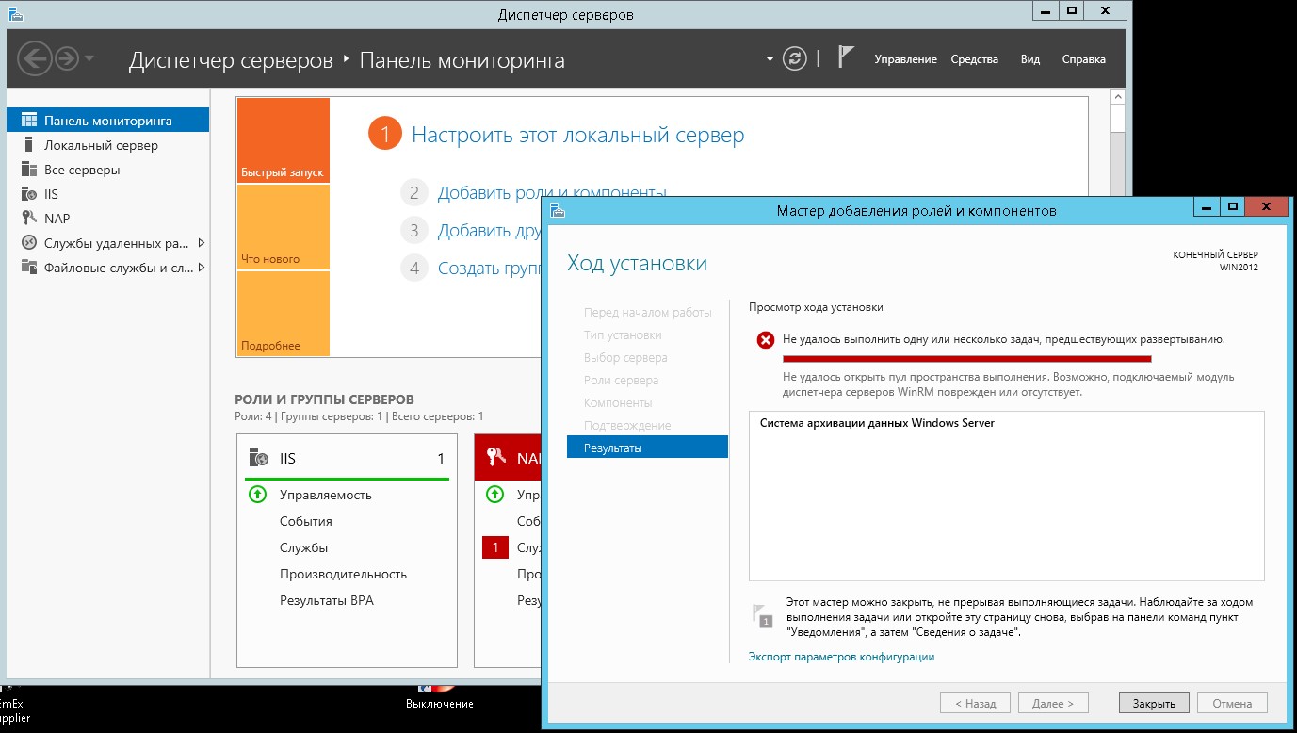Click green status icon beside Управляемость in IIS
Image resolution: width=1297 pixels, height=733 pixels.
(257, 495)
